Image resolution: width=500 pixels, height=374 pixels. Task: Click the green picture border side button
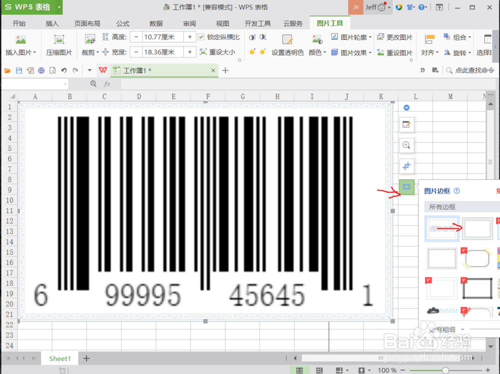click(x=406, y=187)
